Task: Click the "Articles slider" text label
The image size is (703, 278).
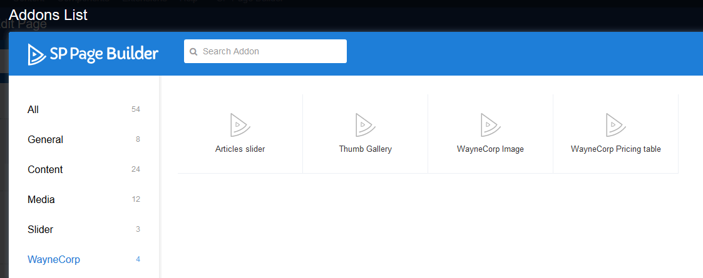Action: point(240,149)
